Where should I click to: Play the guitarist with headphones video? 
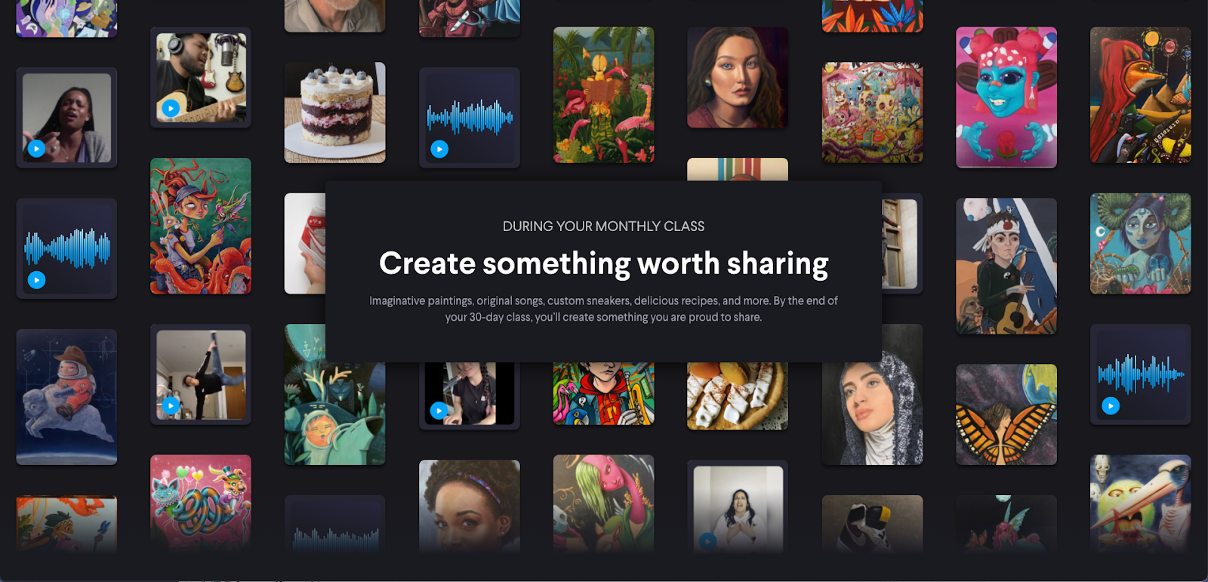pyautogui.click(x=171, y=109)
